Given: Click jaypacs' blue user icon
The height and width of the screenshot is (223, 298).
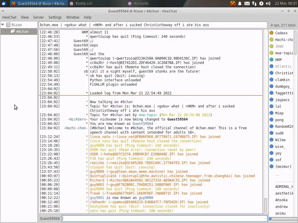Looking at the screenshot, I should pyautogui.click(x=272, y=100).
